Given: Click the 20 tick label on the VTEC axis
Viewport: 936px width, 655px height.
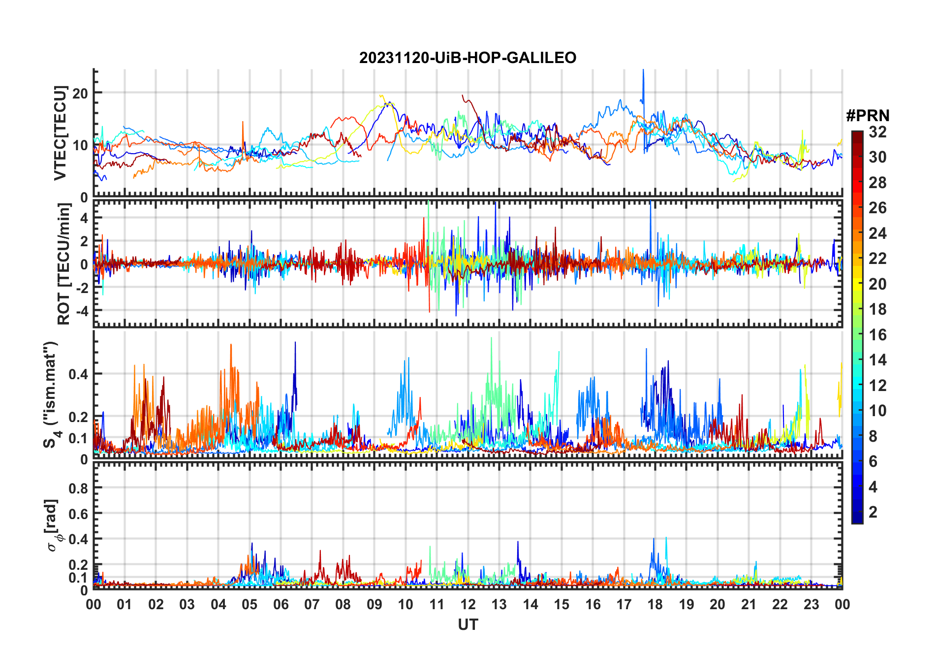Looking at the screenshot, I should [x=80, y=93].
